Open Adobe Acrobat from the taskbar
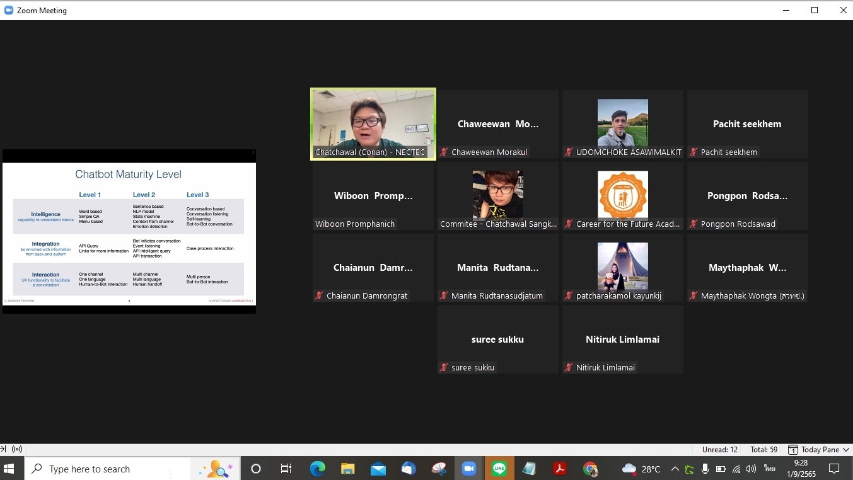853x480 pixels. click(559, 469)
